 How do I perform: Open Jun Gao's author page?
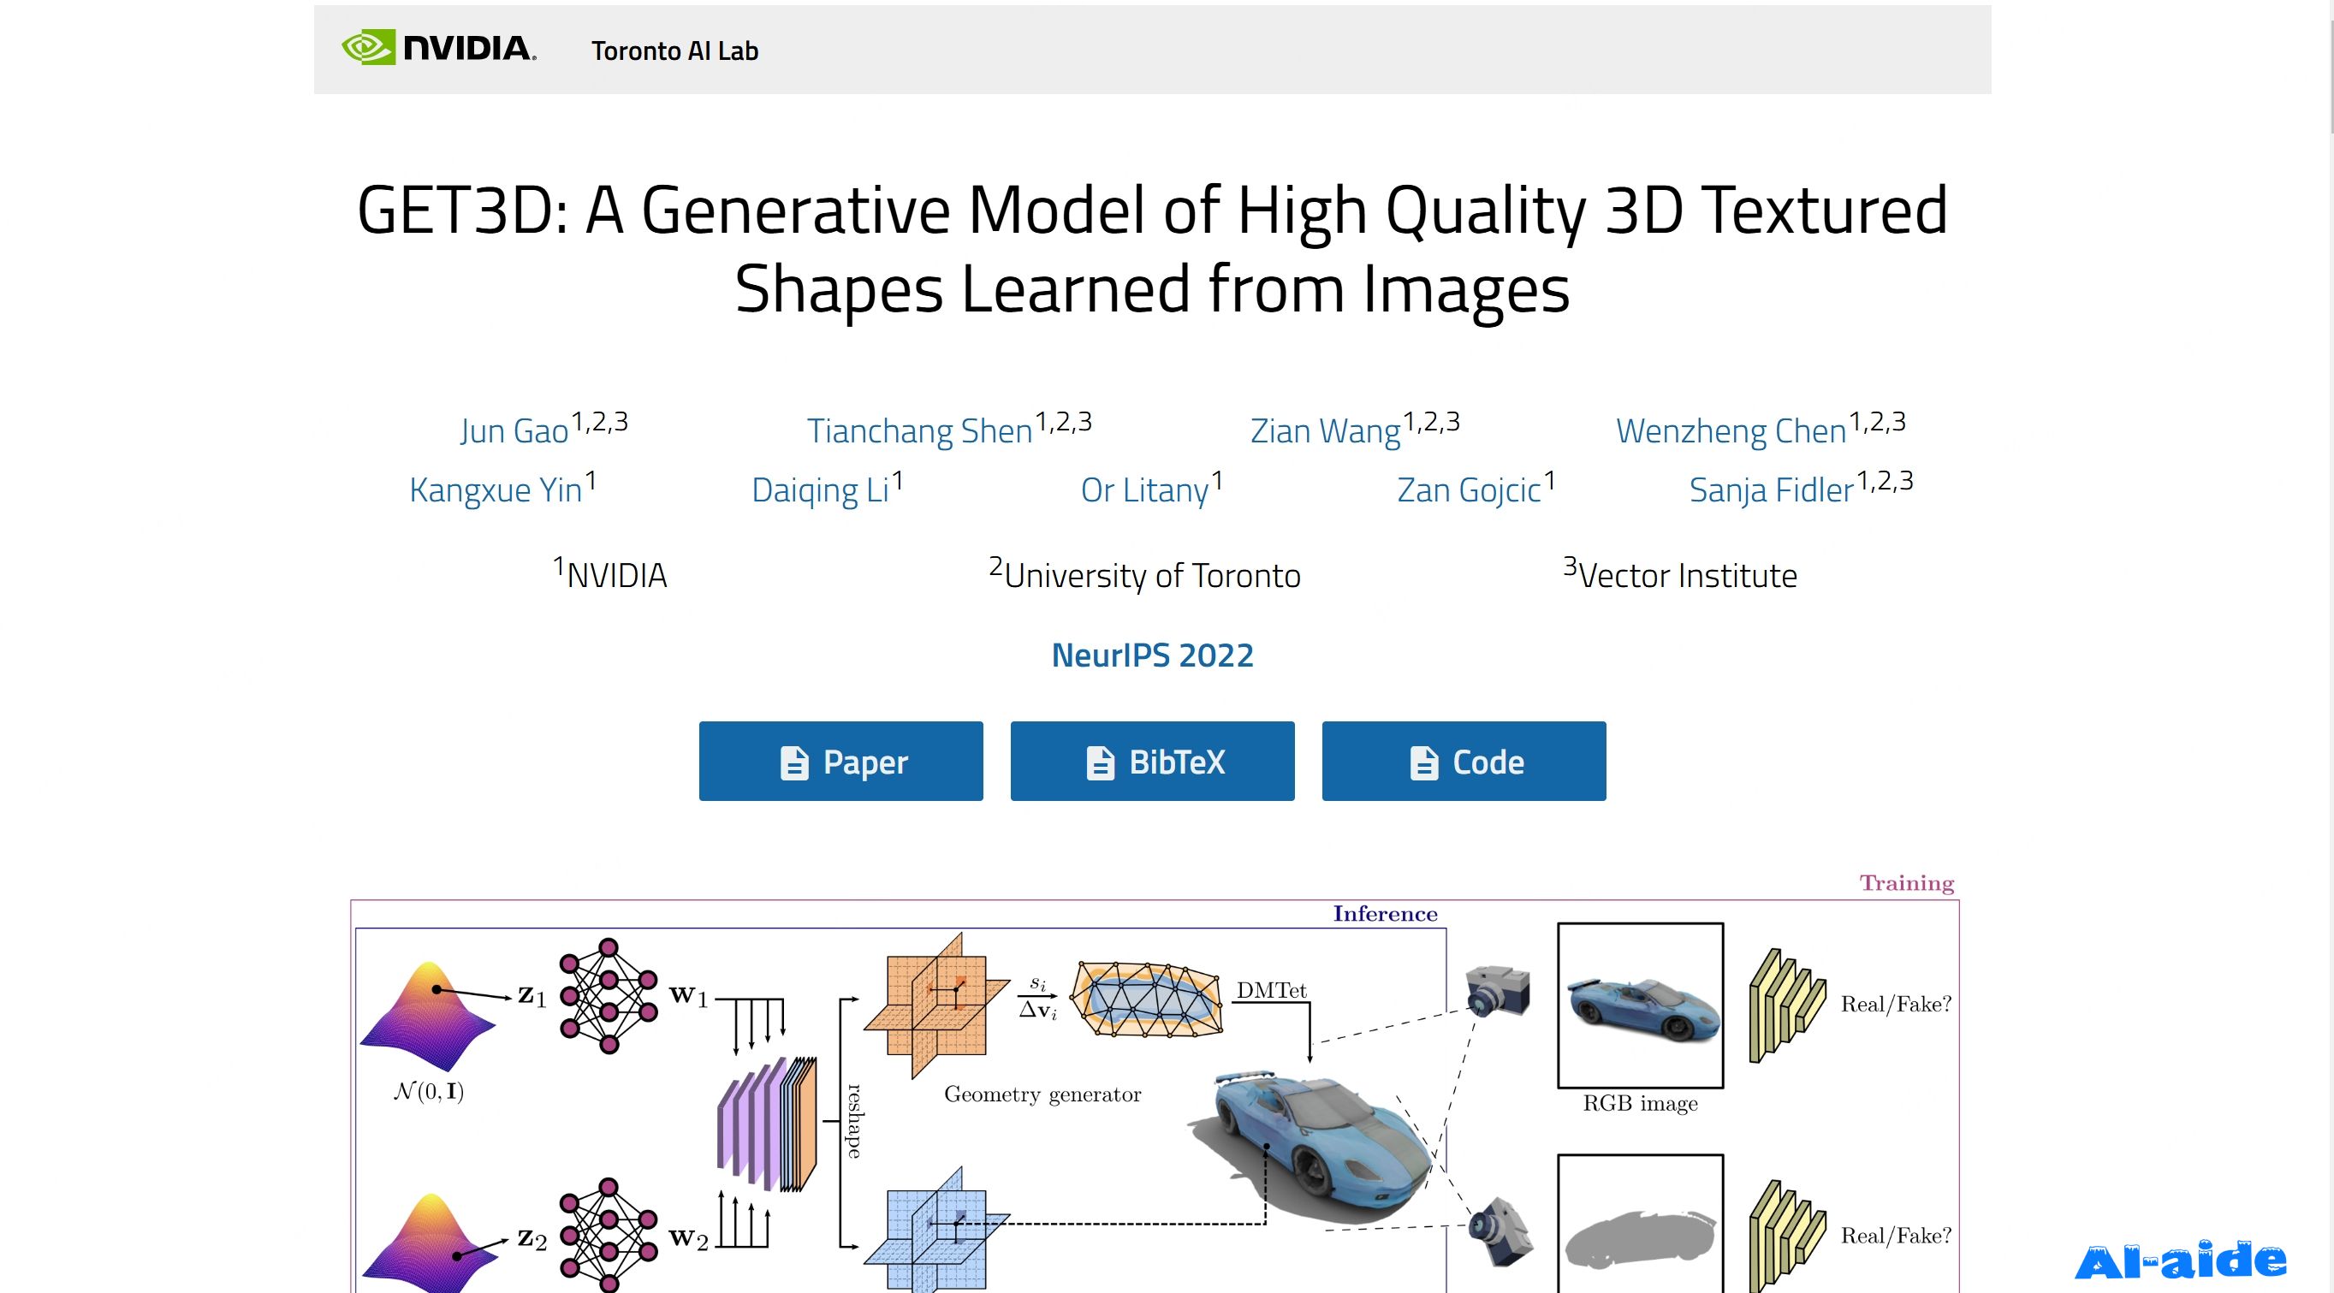(x=514, y=430)
